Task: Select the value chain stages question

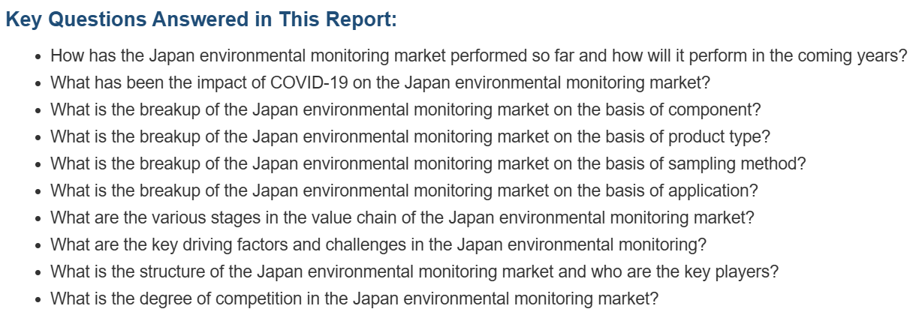Action: click(402, 217)
